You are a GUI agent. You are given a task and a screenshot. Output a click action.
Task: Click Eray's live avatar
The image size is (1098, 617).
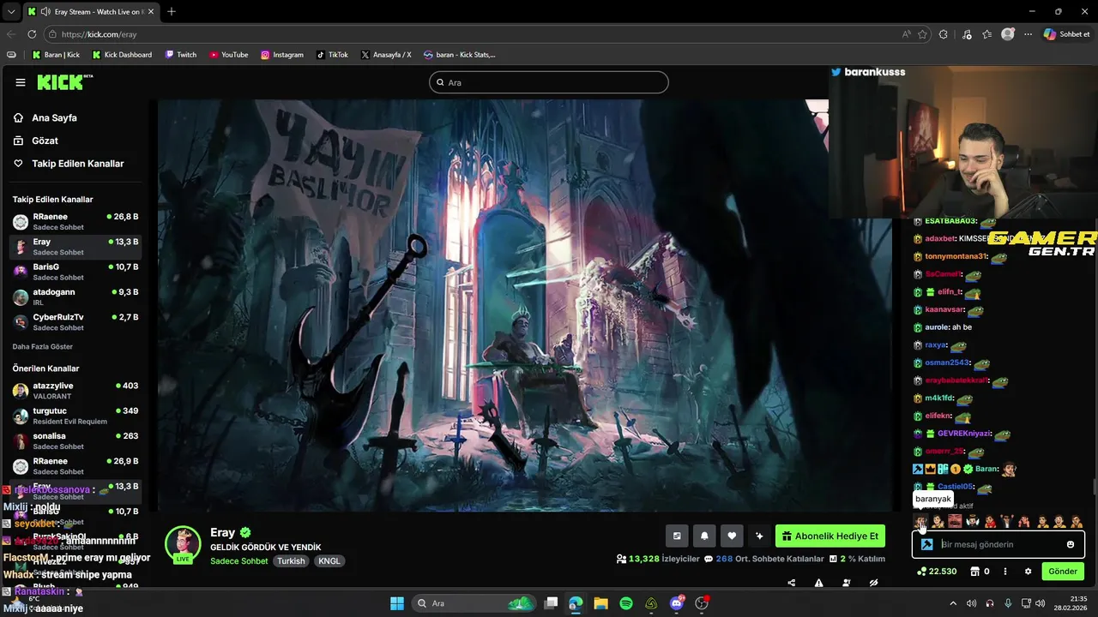click(183, 545)
